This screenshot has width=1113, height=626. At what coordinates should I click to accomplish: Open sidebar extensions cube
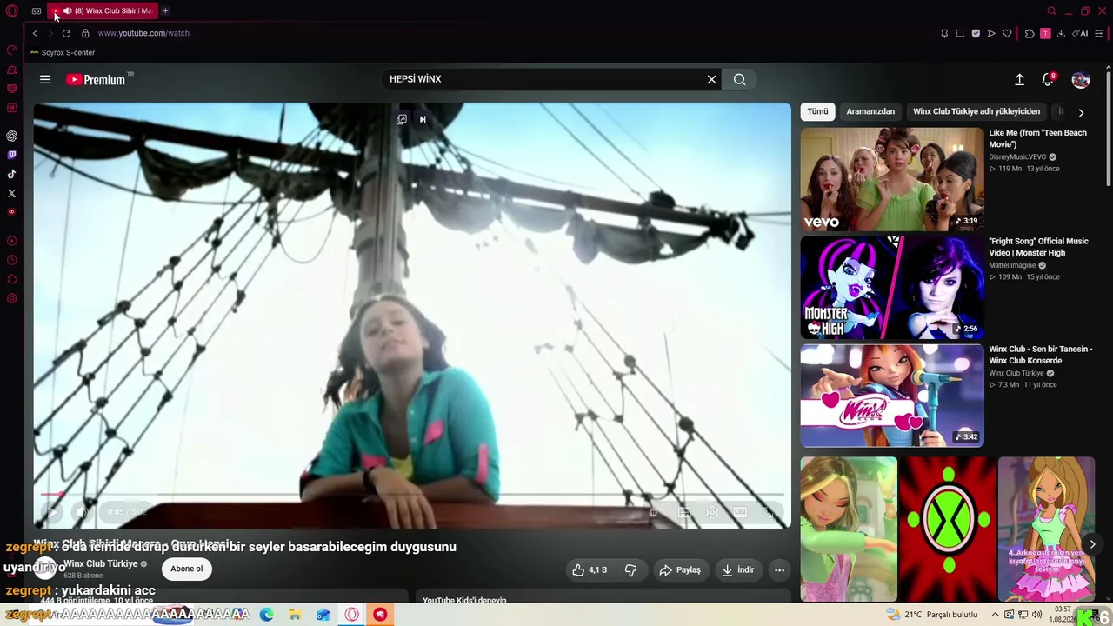pyautogui.click(x=12, y=279)
